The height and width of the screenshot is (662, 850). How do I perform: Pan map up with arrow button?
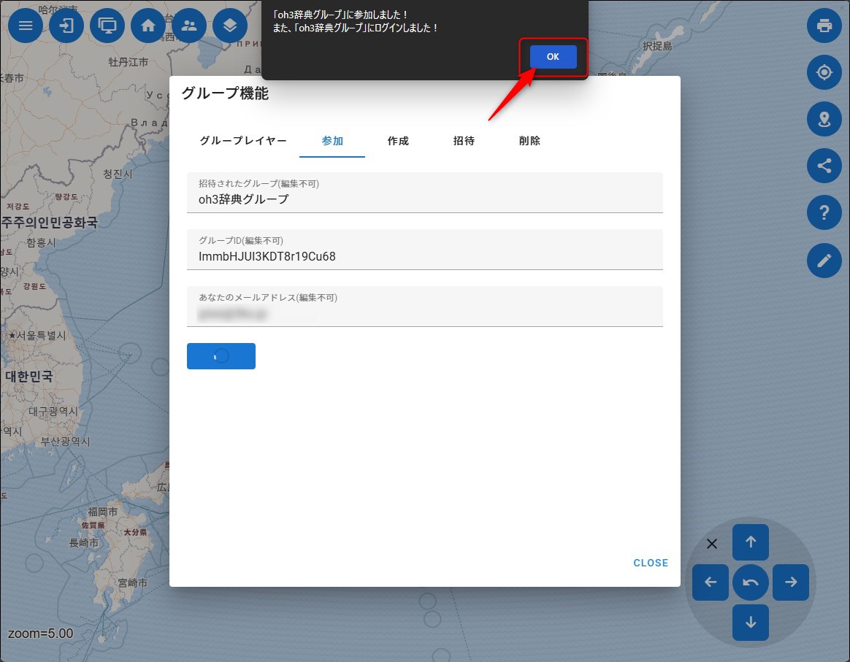click(751, 542)
